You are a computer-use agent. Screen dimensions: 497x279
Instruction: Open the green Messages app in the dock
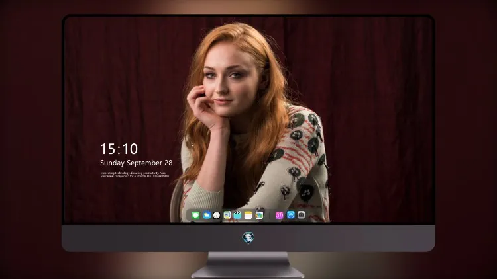(x=195, y=215)
